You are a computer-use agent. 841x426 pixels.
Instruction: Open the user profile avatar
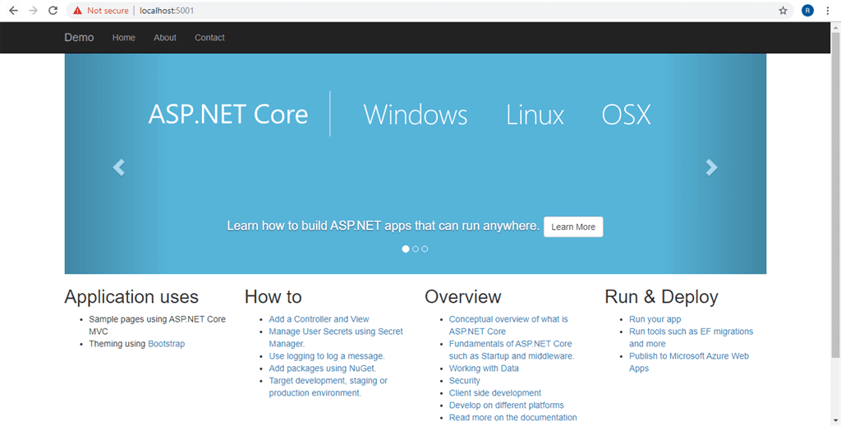(x=807, y=11)
